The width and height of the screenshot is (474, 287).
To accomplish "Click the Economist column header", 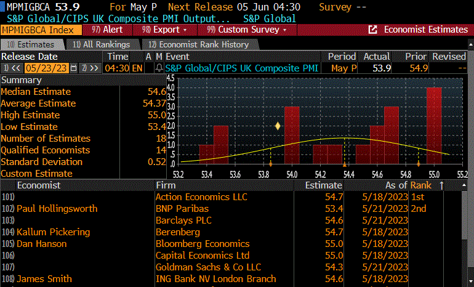I will click(x=39, y=185).
